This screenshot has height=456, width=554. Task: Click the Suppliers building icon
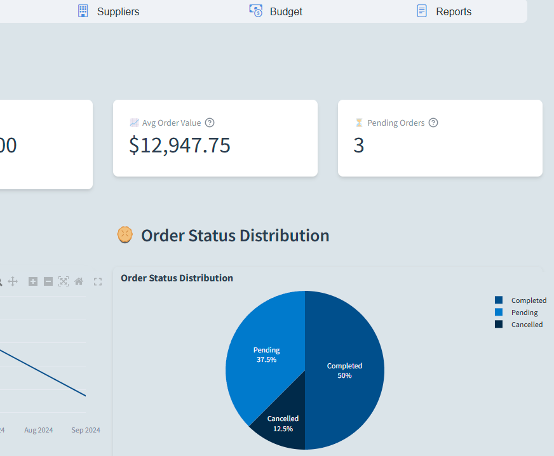83,11
